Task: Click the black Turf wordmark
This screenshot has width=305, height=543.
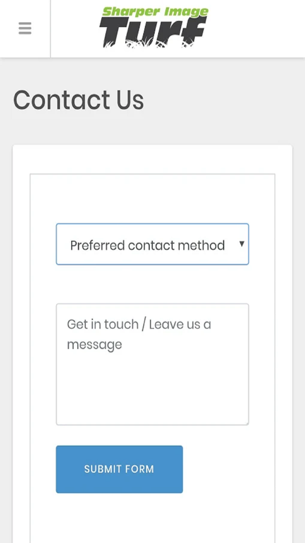Action: pyautogui.click(x=153, y=33)
